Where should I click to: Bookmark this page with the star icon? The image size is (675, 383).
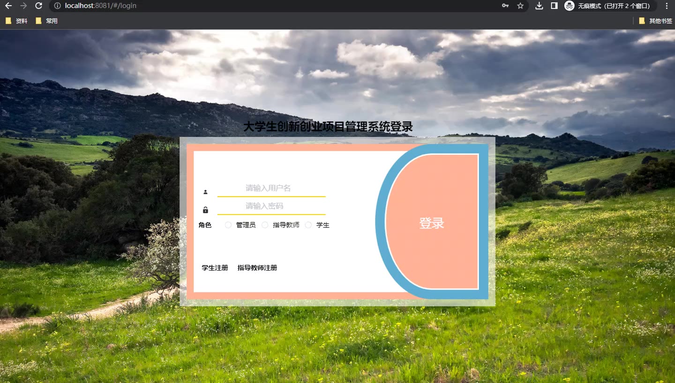(520, 6)
